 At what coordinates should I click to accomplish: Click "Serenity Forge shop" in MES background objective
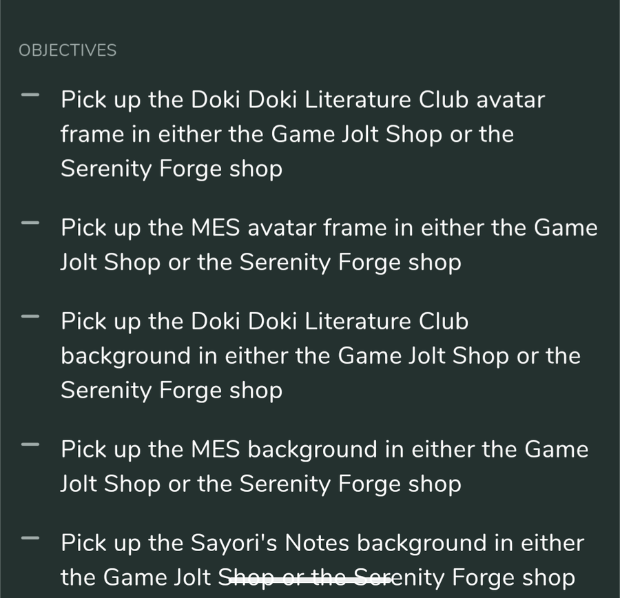351,484
